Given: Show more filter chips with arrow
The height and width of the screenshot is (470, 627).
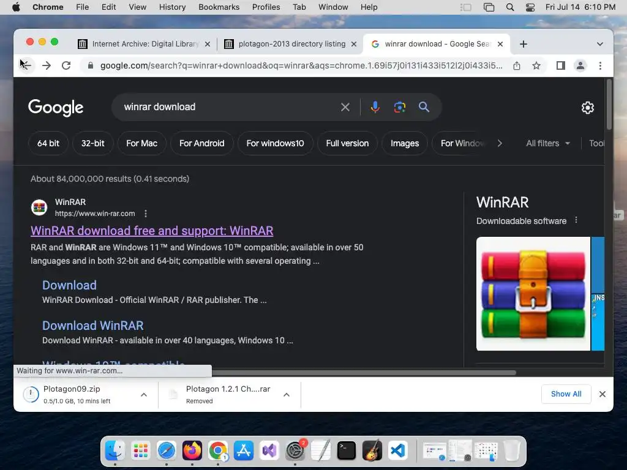Looking at the screenshot, I should (500, 143).
